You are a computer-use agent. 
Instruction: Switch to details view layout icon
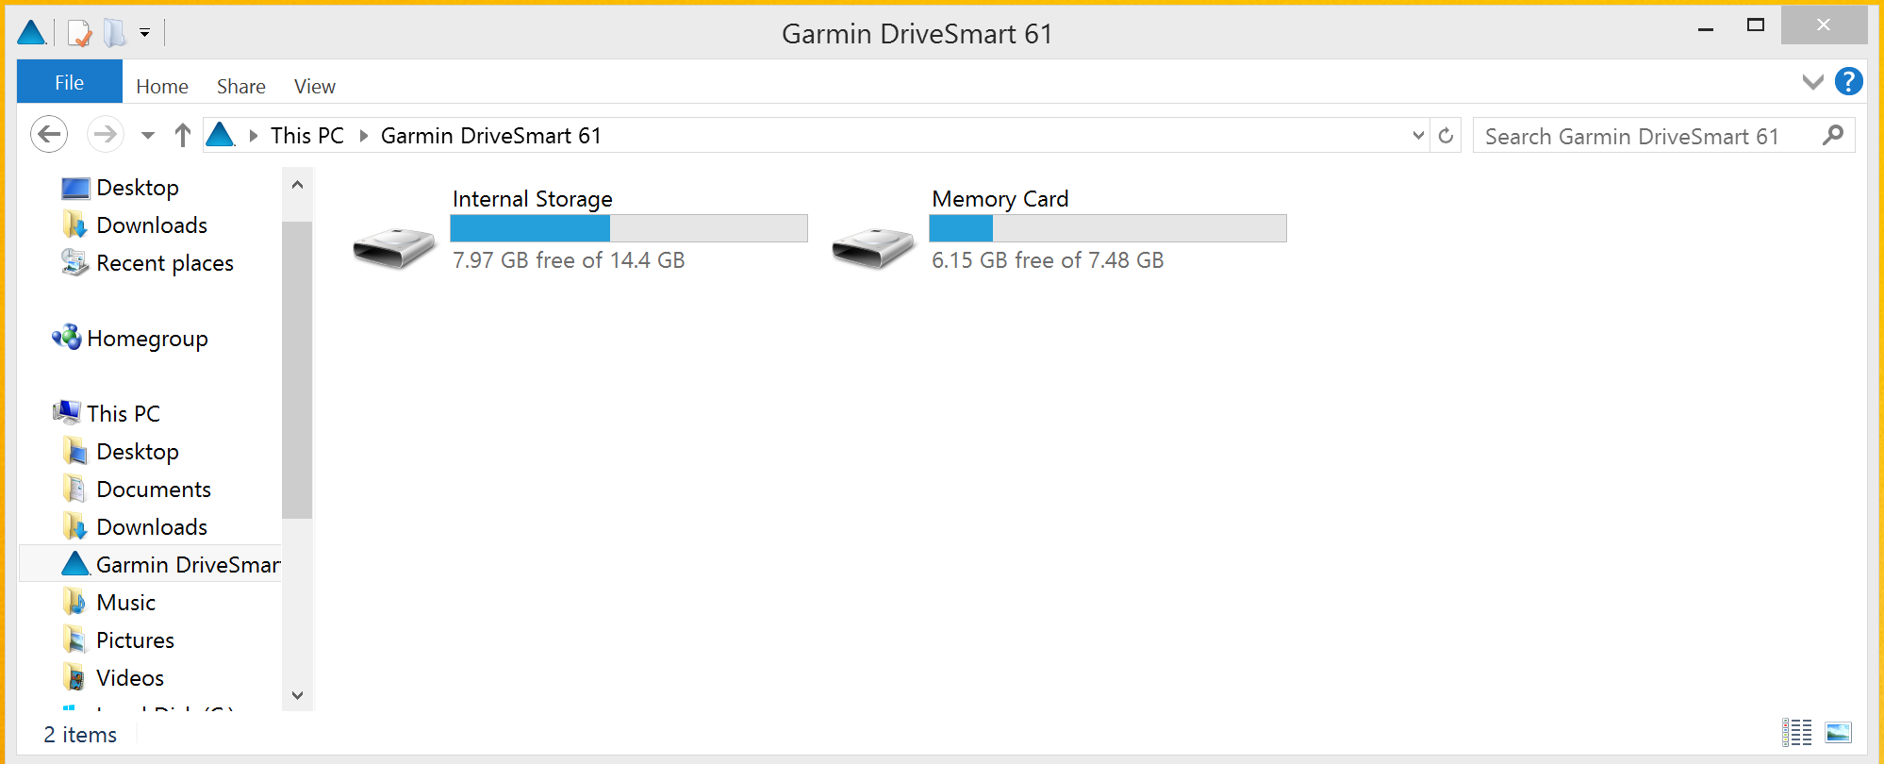tap(1796, 733)
